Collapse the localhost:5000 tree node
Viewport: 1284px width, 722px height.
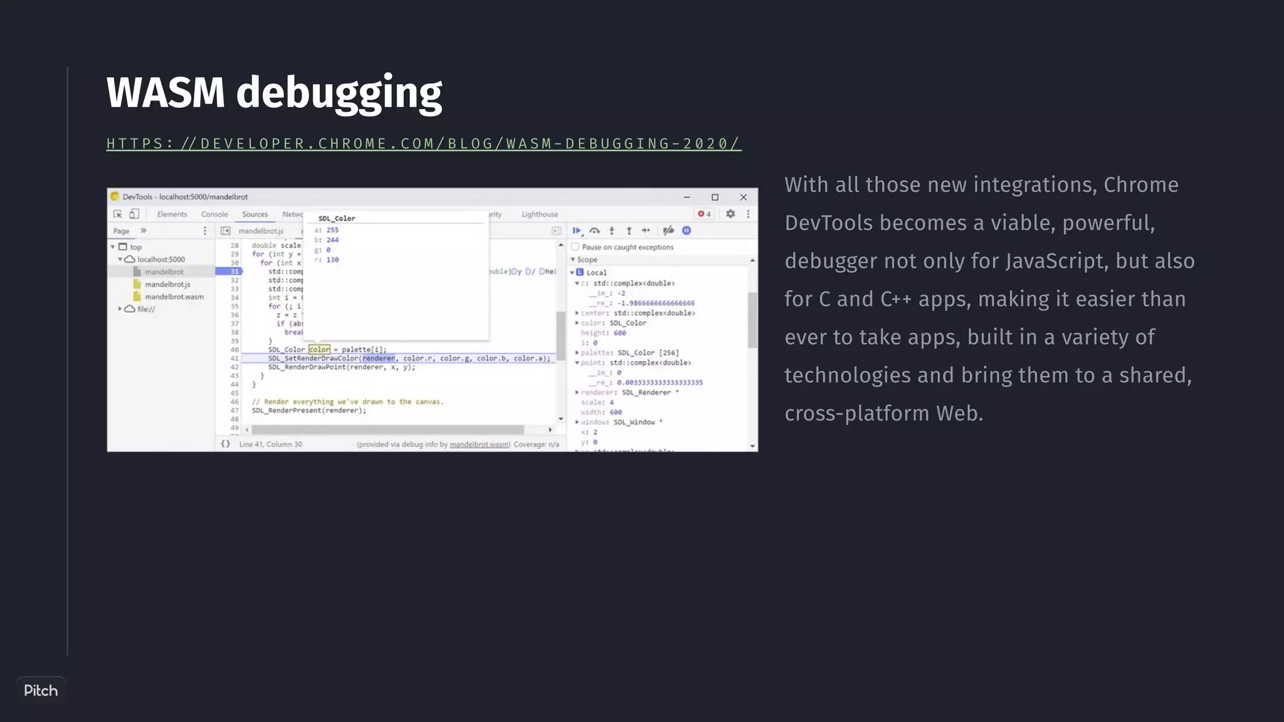(x=120, y=259)
